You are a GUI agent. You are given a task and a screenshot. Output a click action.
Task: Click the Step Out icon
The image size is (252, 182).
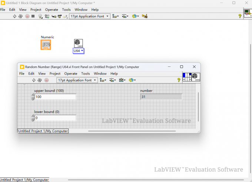(65, 16)
